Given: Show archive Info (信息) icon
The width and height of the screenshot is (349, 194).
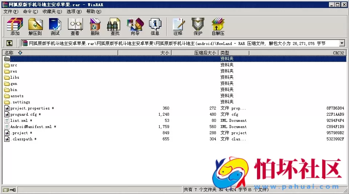Looking at the screenshot, I should click(155, 26).
